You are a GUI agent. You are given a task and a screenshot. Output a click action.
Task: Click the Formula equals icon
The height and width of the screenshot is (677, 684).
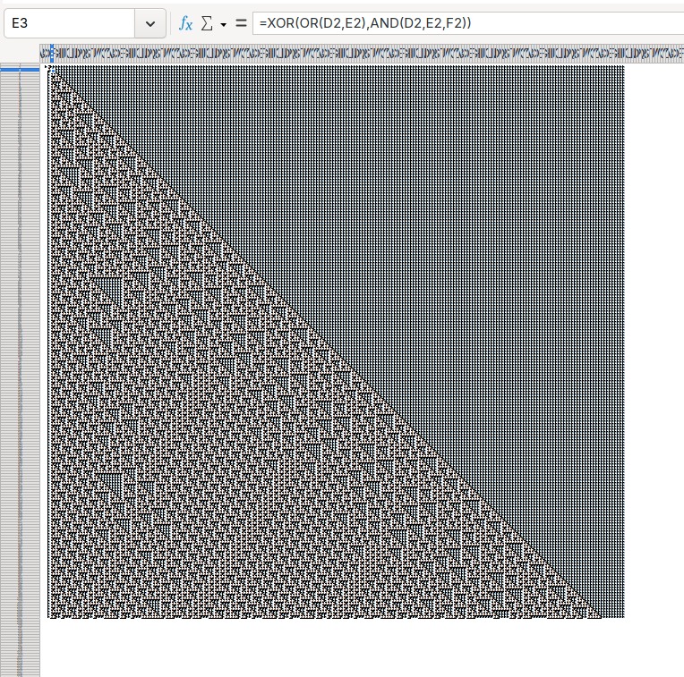241,22
